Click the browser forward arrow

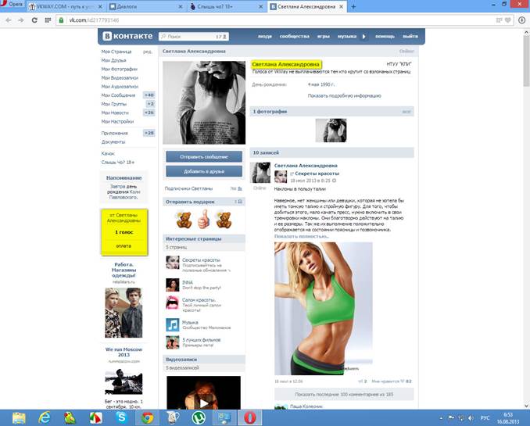pos(21,20)
